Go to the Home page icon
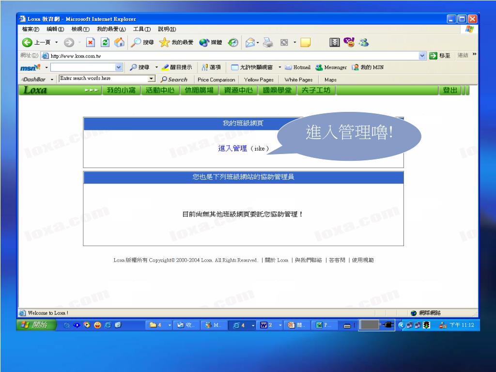Image resolution: width=496 pixels, height=372 pixels. (119, 43)
